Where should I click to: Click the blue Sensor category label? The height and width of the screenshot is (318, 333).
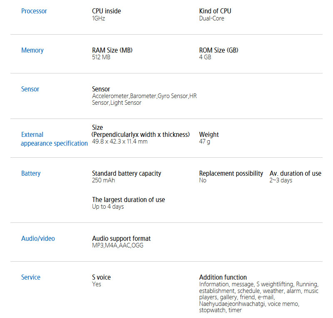click(x=30, y=89)
